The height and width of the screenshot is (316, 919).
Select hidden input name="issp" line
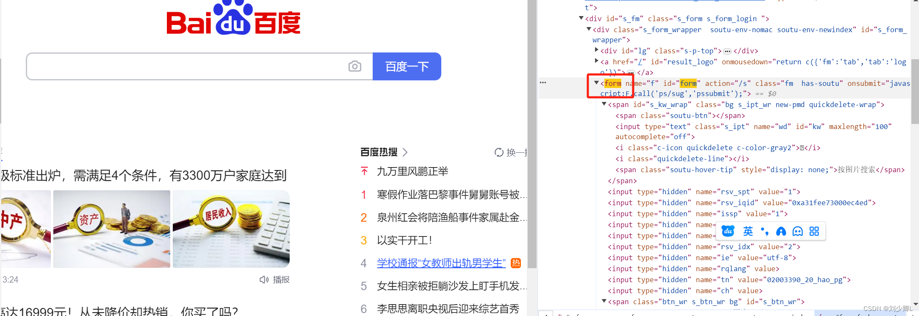coord(698,214)
